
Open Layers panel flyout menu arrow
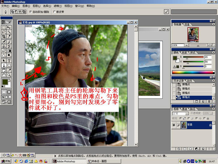click(214, 109)
